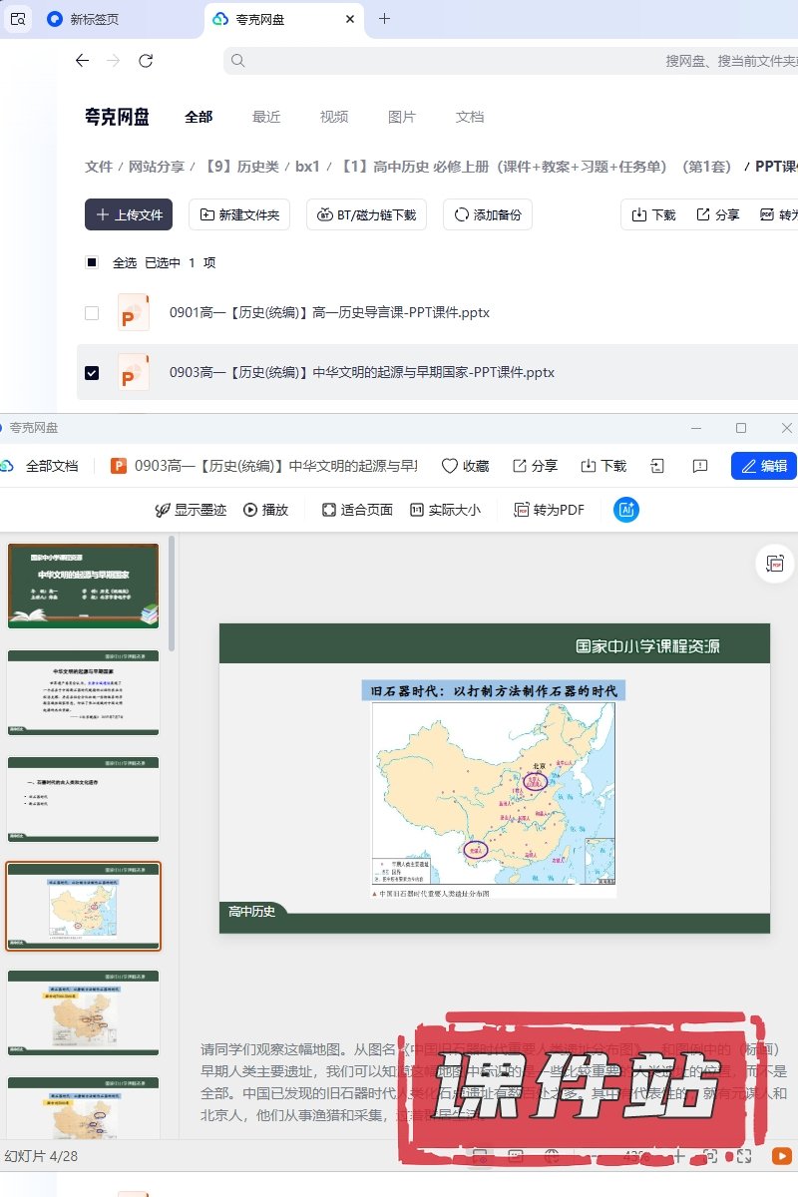Select 适合页面 fit page view
The width and height of the screenshot is (798, 1197).
pyautogui.click(x=357, y=510)
